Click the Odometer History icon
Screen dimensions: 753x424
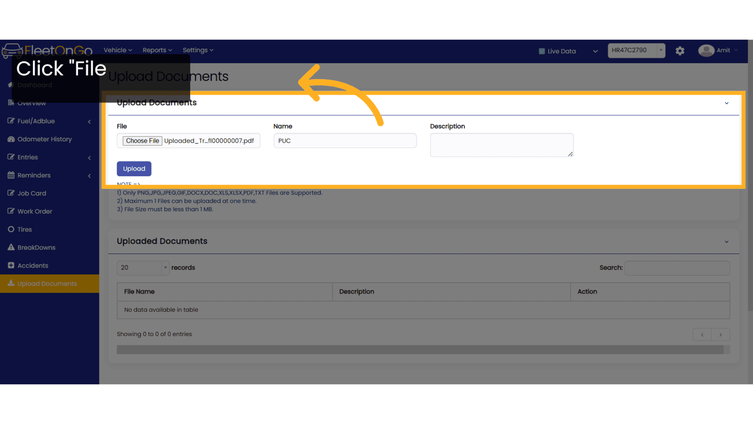click(x=11, y=139)
